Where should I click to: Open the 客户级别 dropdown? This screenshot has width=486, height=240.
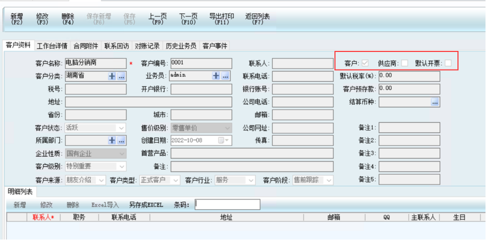121,166
